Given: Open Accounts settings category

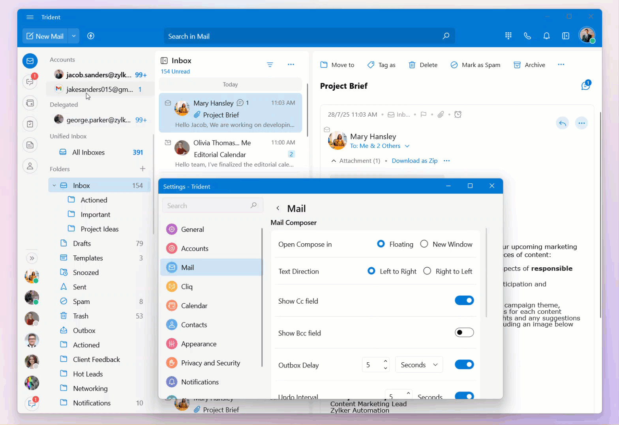Looking at the screenshot, I should (x=211, y=248).
